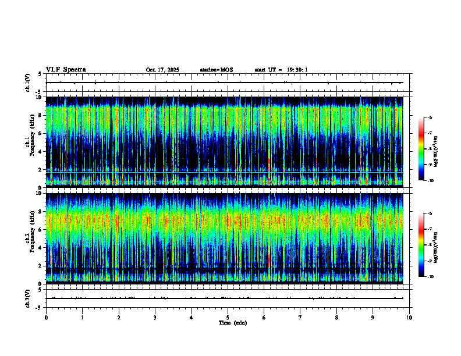Screen dimensions: 461x356
Task: Click the 'station=MOS' label
Action: click(217, 70)
